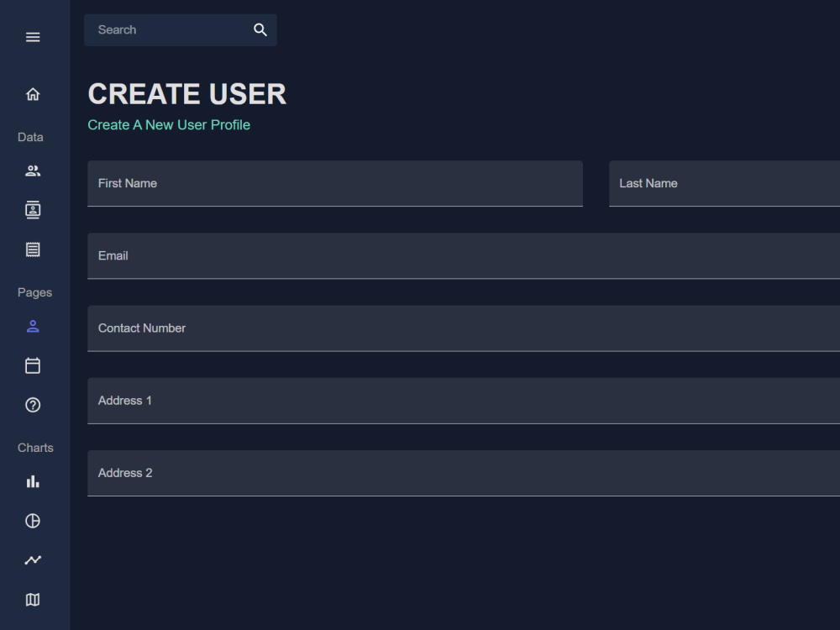Click the Pages section label in sidebar

pos(34,292)
